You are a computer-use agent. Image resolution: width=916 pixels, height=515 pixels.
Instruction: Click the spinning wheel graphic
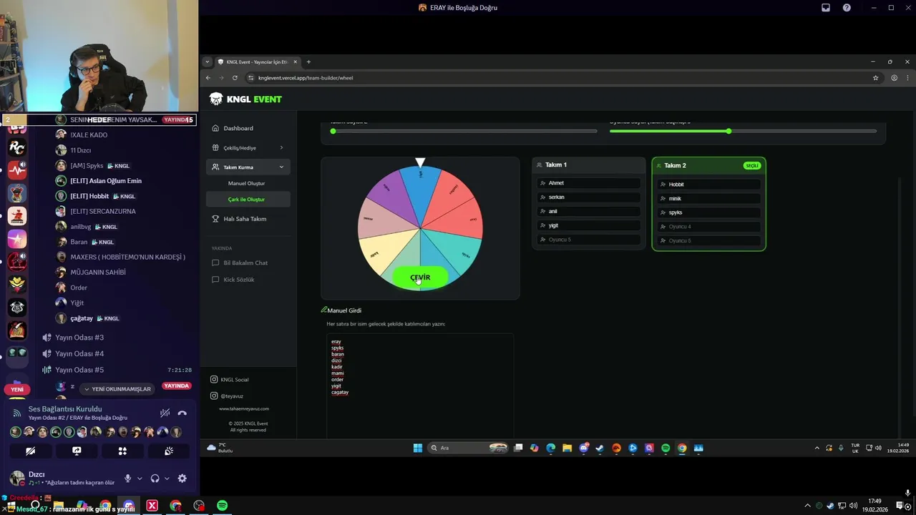[420, 227]
